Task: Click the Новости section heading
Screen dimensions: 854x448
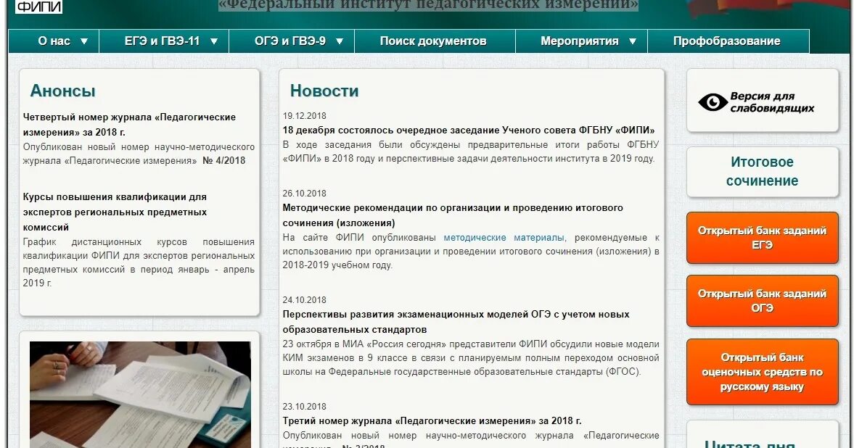Action: [324, 91]
